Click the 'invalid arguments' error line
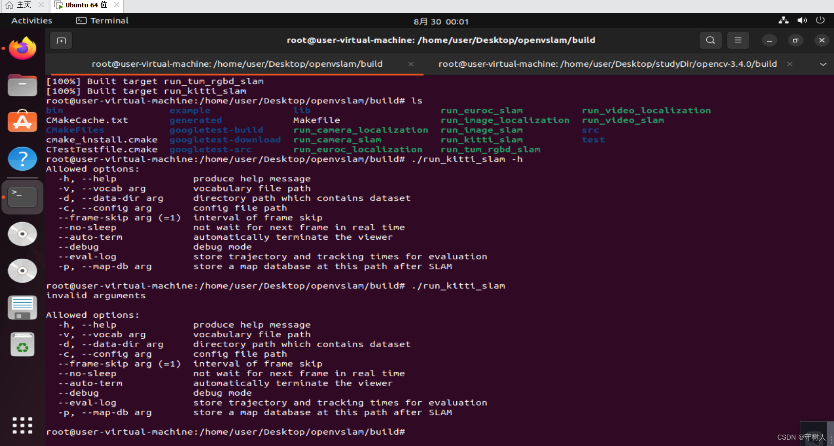 (96, 296)
